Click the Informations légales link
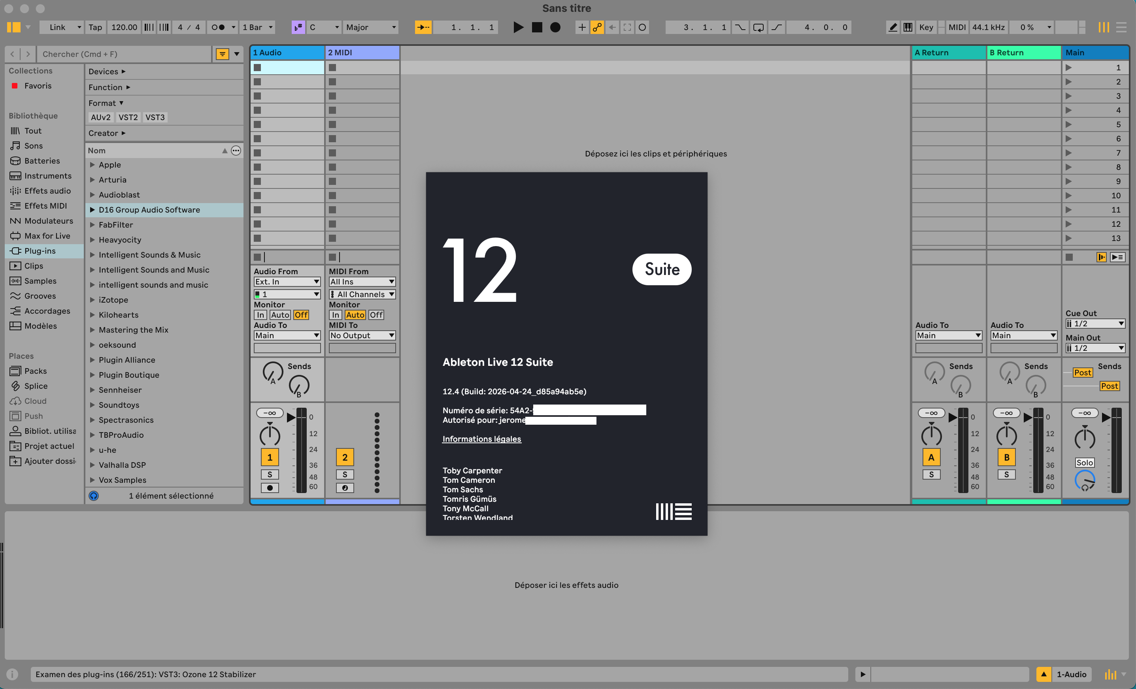1136x689 pixels. pyautogui.click(x=481, y=439)
